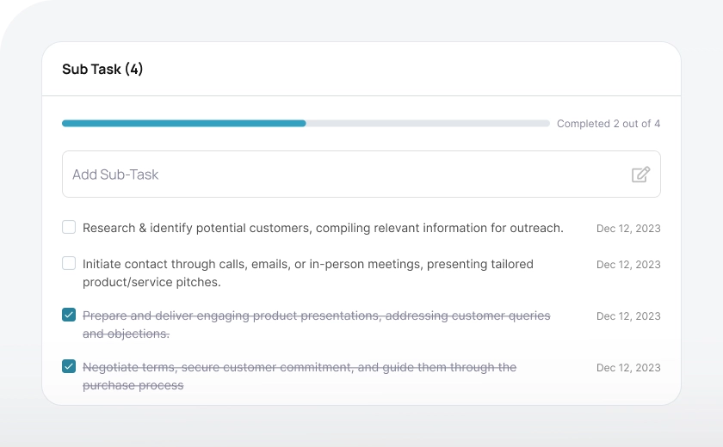The width and height of the screenshot is (723, 447).
Task: Uncheck the 'Prepare and deliver engaging' sub-task
Action: point(69,315)
